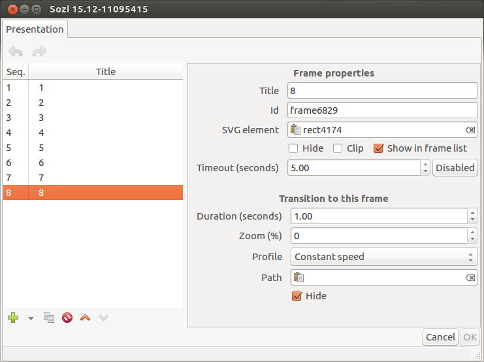
Task: Select frame 4 in the list
Action: (93, 133)
